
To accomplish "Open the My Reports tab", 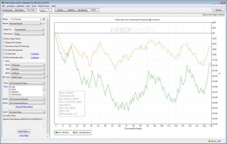I will point(82,10).
